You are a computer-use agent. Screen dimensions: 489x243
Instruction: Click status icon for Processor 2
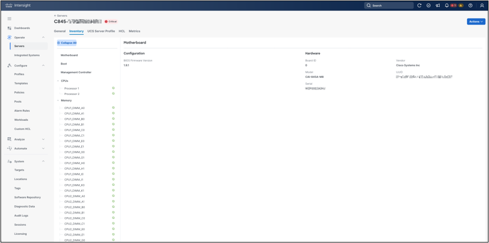coord(113,93)
